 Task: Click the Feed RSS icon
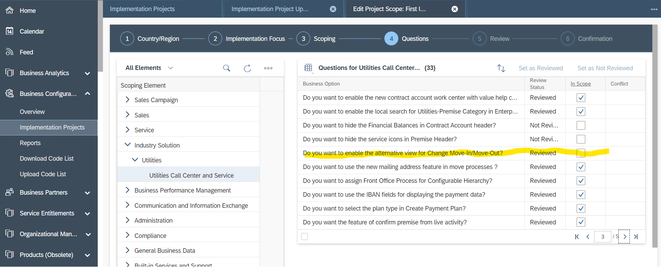click(x=10, y=52)
